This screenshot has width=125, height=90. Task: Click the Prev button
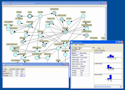click(76, 48)
